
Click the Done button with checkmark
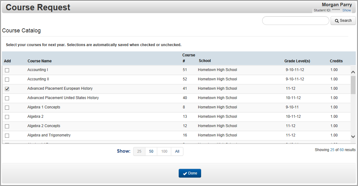pos(190,173)
